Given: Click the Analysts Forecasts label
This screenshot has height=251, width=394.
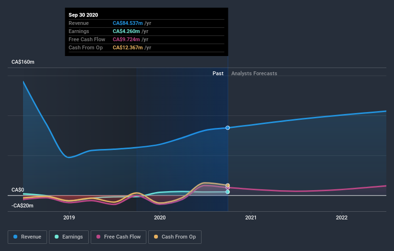Looking at the screenshot, I should [x=254, y=73].
